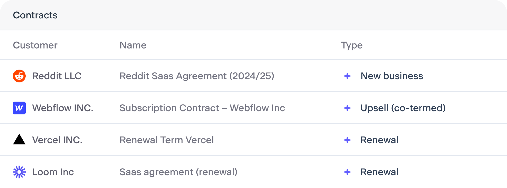
Task: Click the Upsell (co-termed) type label
Action: [x=403, y=108]
